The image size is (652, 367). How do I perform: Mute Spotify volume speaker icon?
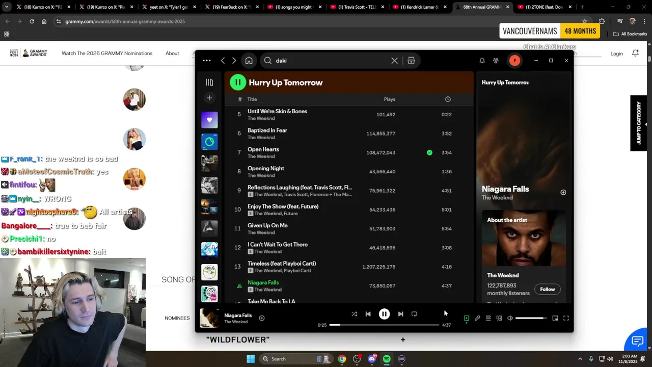(x=510, y=318)
